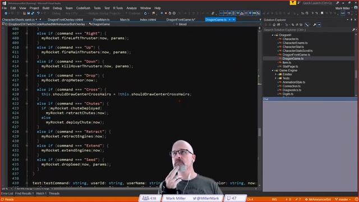Click the account avatar next to Mark Miller
Image resolution: width=359 pixels, height=202 pixels.
(x=356, y=8)
